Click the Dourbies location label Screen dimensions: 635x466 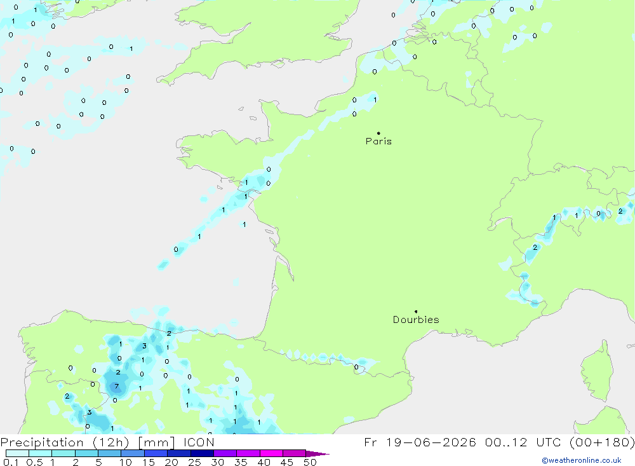[416, 320]
